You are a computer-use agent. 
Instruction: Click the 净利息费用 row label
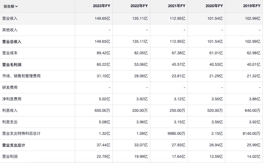point(12,99)
